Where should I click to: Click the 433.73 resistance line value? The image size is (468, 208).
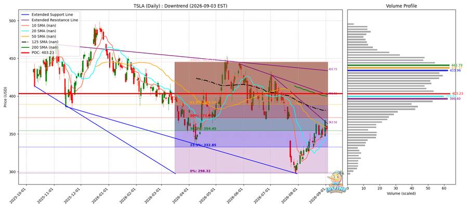(332, 69)
